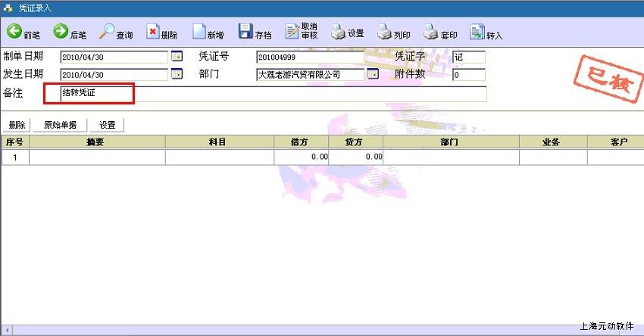This screenshot has width=644, height=336.
Task: Delete the voucher using toolbar 删除
Action: click(162, 33)
